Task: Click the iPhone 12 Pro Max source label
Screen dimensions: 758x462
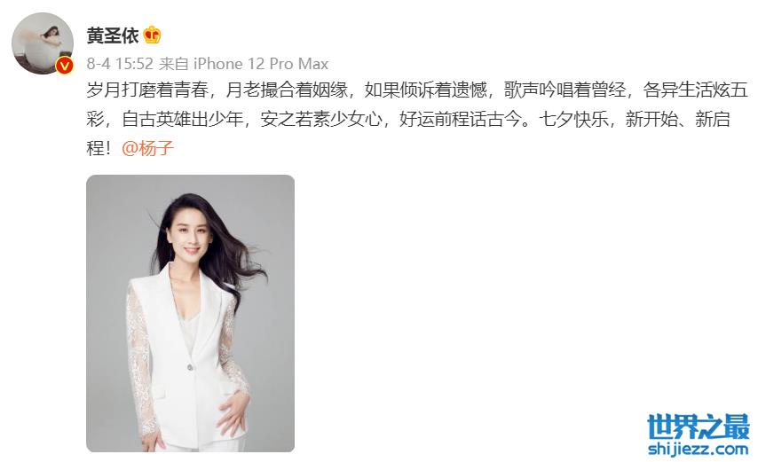Action: pyautogui.click(x=261, y=64)
